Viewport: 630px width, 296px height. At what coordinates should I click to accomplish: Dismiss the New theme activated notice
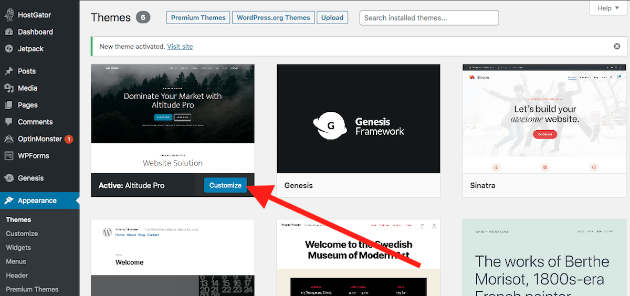[617, 46]
